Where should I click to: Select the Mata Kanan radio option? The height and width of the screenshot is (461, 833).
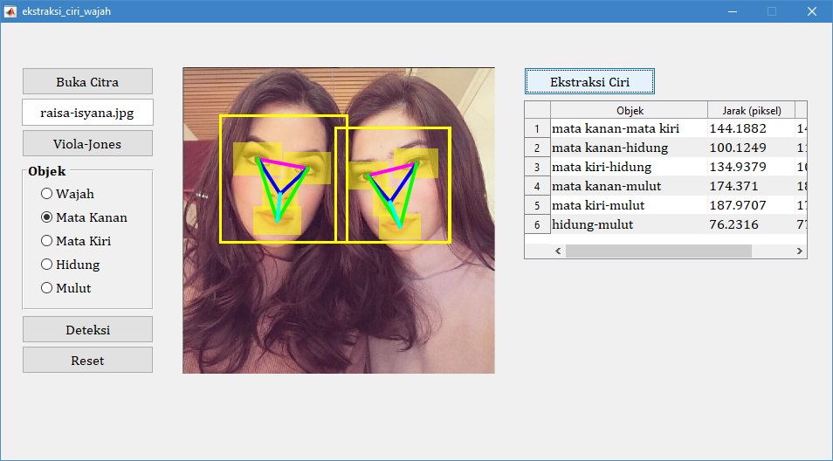(47, 217)
